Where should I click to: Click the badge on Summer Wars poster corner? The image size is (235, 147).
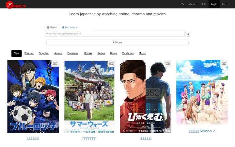111,64
